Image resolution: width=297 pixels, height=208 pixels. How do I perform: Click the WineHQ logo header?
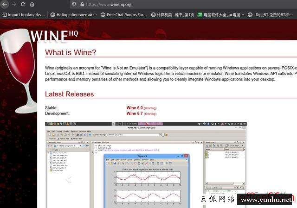pos(54,36)
